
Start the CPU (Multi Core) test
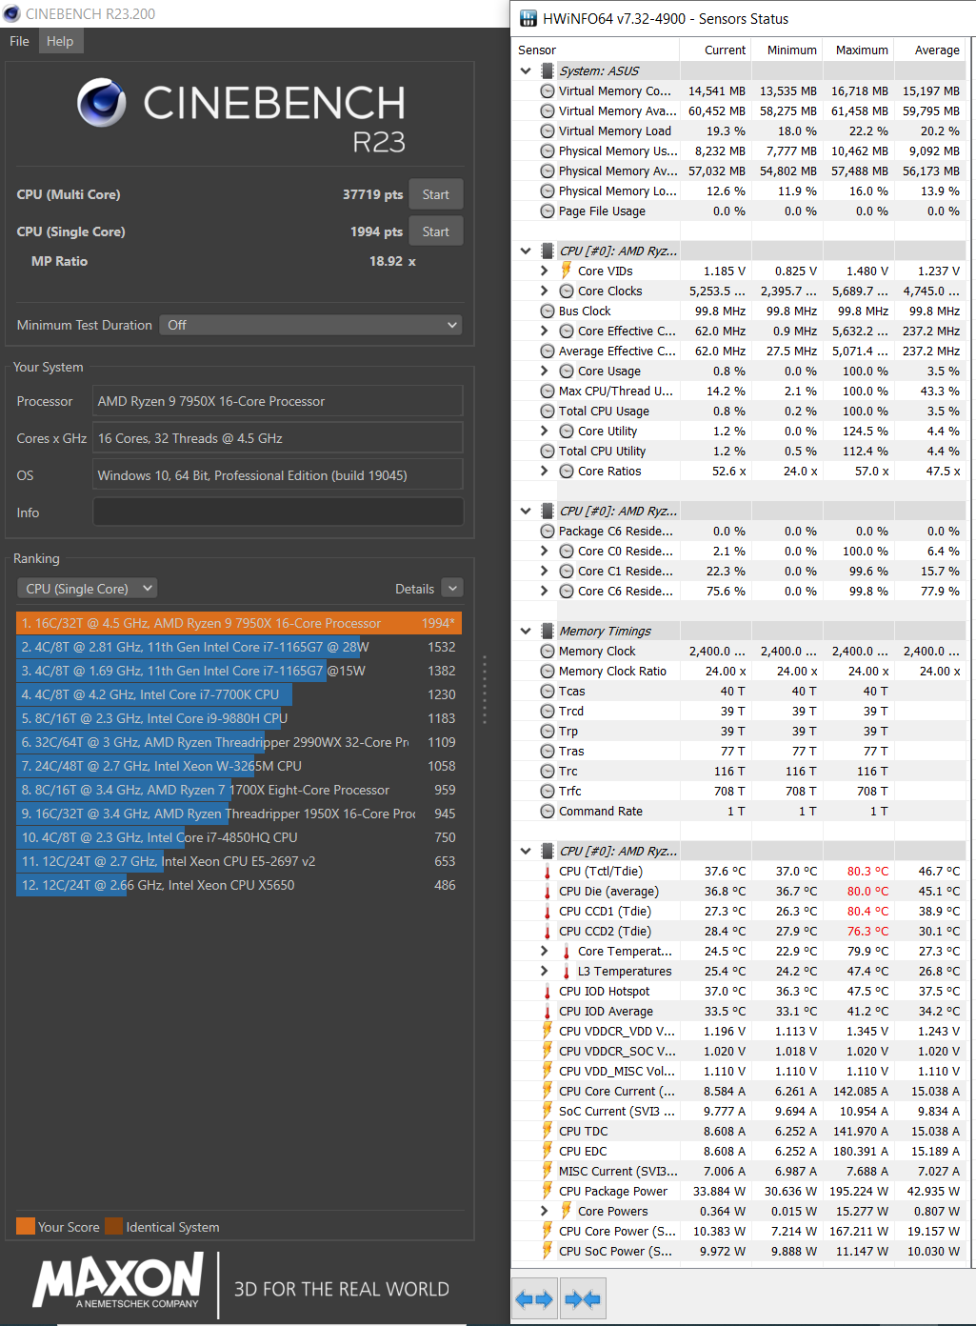436,194
